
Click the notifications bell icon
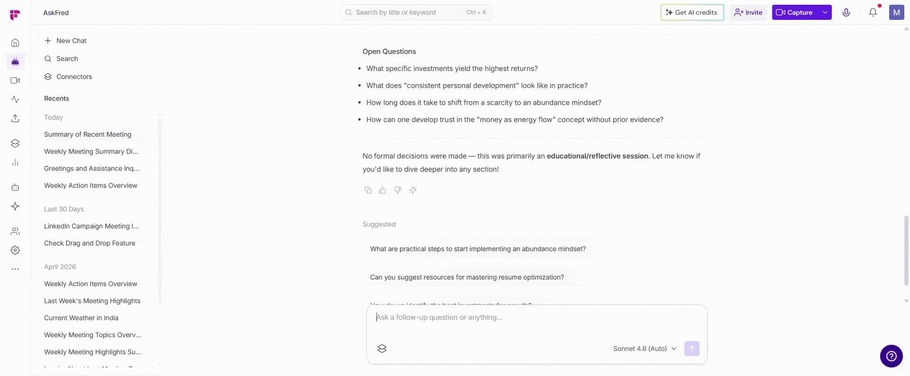tap(873, 12)
